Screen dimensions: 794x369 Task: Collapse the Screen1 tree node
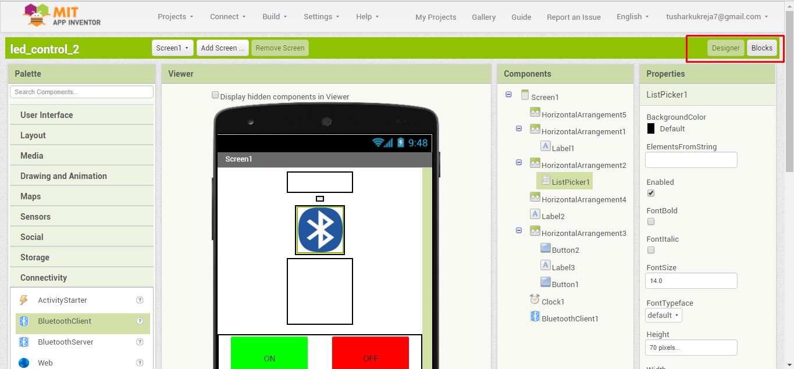(508, 95)
